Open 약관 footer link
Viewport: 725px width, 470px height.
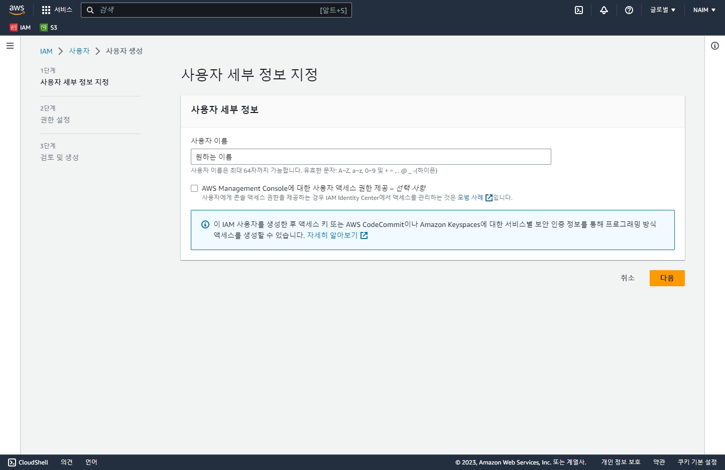click(x=659, y=462)
